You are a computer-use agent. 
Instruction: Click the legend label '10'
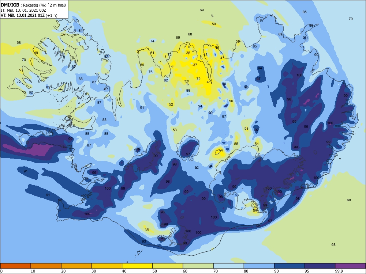coord(33,271)
